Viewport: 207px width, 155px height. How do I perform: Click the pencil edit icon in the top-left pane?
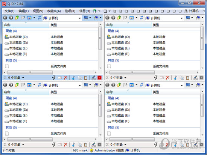(x=94, y=78)
